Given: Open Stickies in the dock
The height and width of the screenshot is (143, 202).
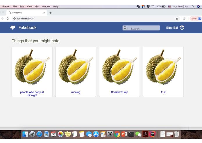Looking at the screenshot, I should pyautogui.click(x=68, y=134).
